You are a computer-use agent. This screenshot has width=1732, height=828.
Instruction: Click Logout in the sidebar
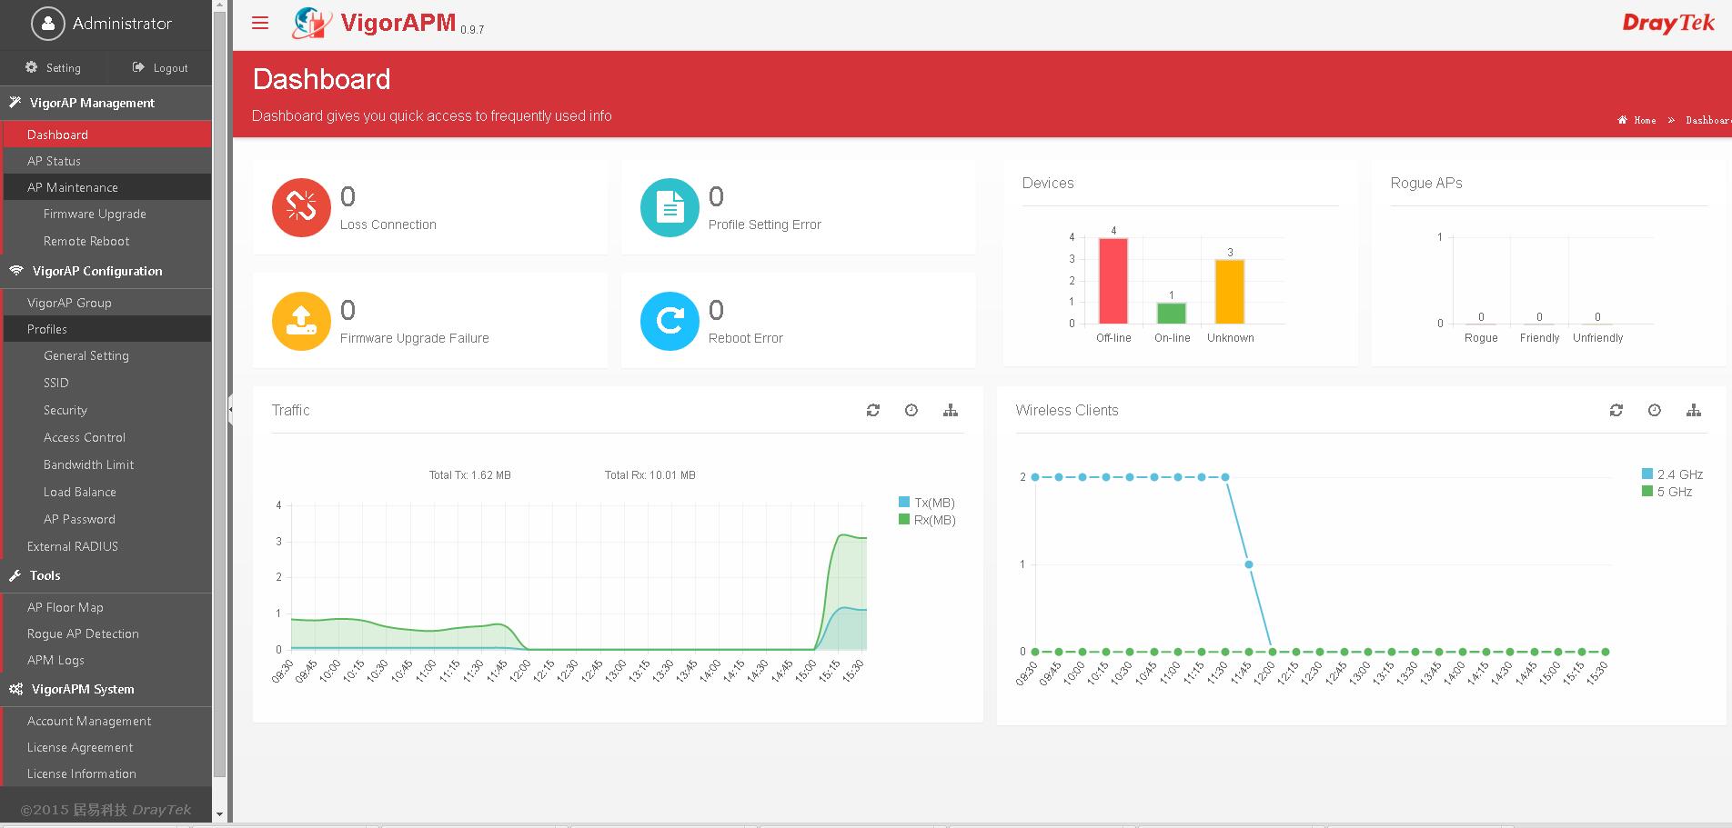(160, 68)
